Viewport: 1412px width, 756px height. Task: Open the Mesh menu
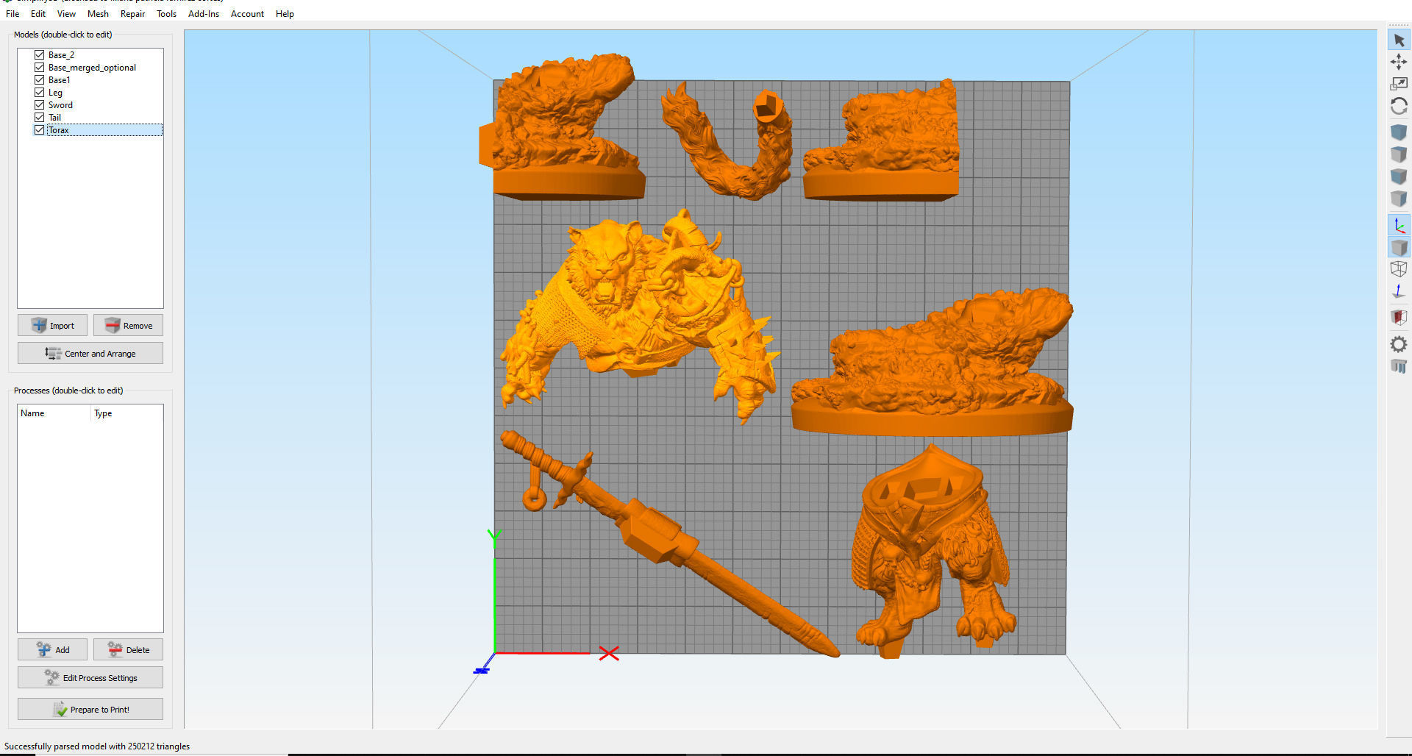pyautogui.click(x=98, y=14)
